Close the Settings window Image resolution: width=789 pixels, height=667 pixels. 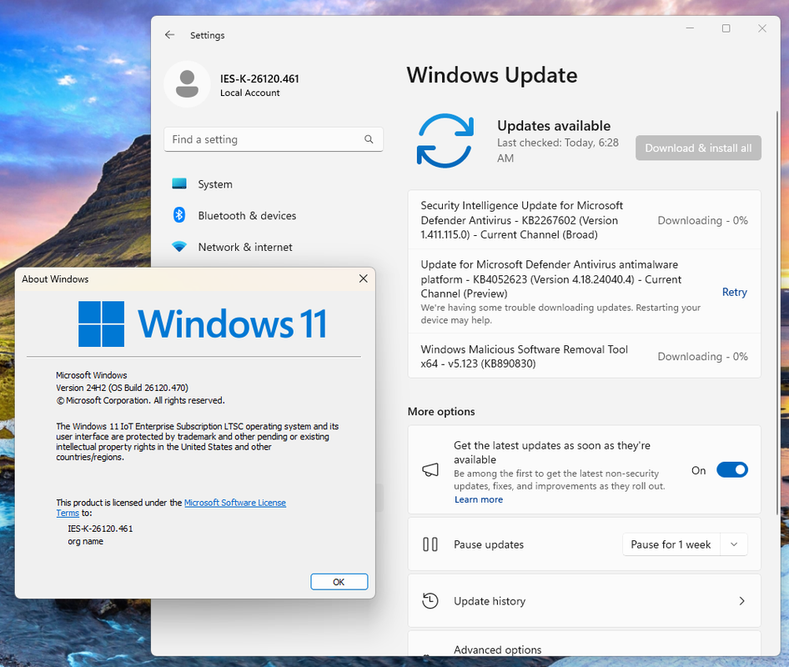pos(762,28)
